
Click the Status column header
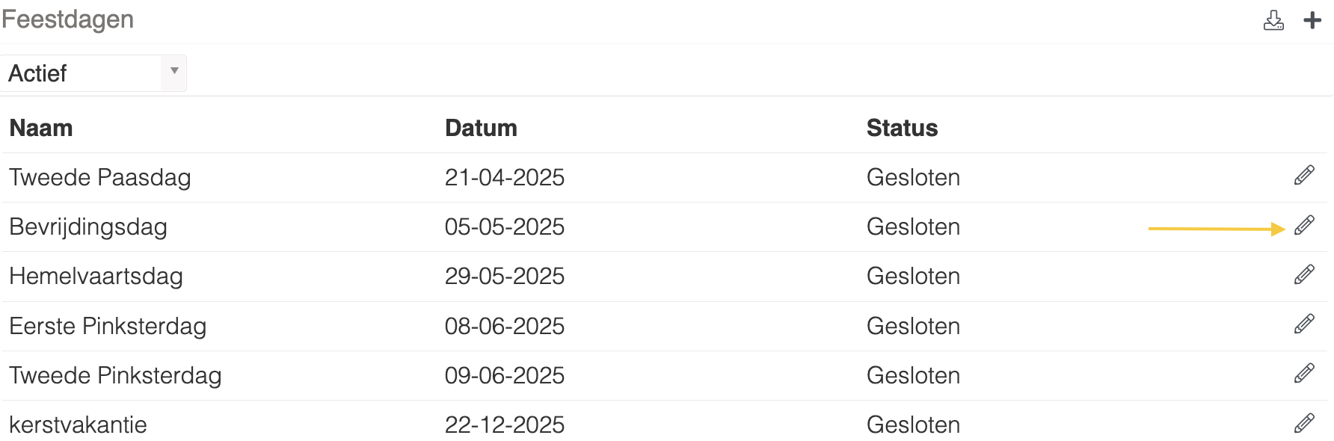(x=902, y=128)
